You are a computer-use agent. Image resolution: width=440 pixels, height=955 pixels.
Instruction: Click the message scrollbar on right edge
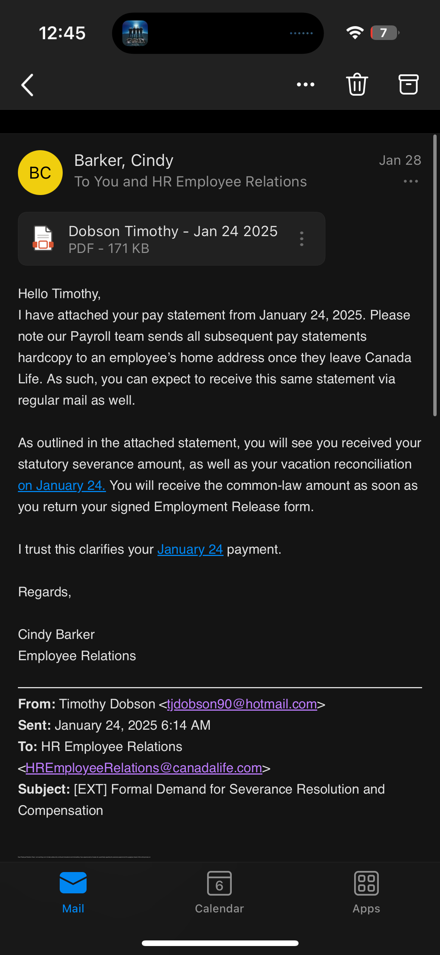click(x=435, y=275)
